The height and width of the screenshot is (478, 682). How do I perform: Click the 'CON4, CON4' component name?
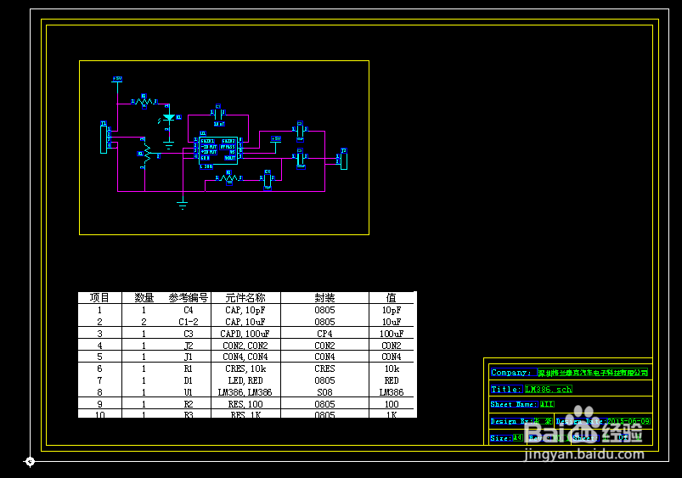coord(245,357)
